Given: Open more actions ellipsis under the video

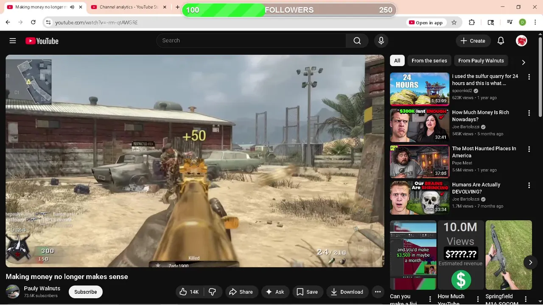Looking at the screenshot, I should 378,292.
